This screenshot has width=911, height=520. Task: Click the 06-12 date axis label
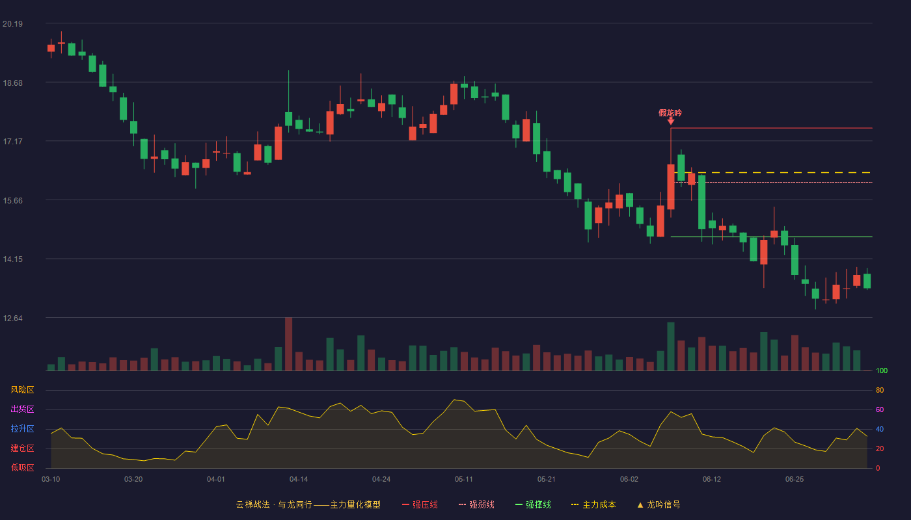coord(712,479)
